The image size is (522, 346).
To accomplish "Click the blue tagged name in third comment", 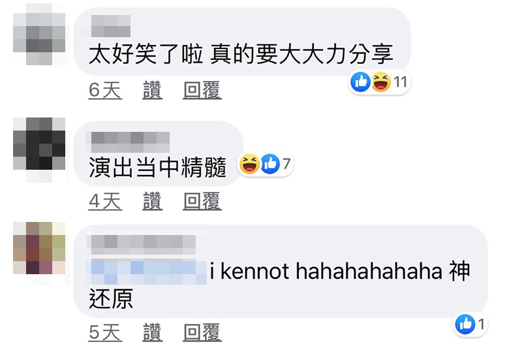I will click(146, 272).
